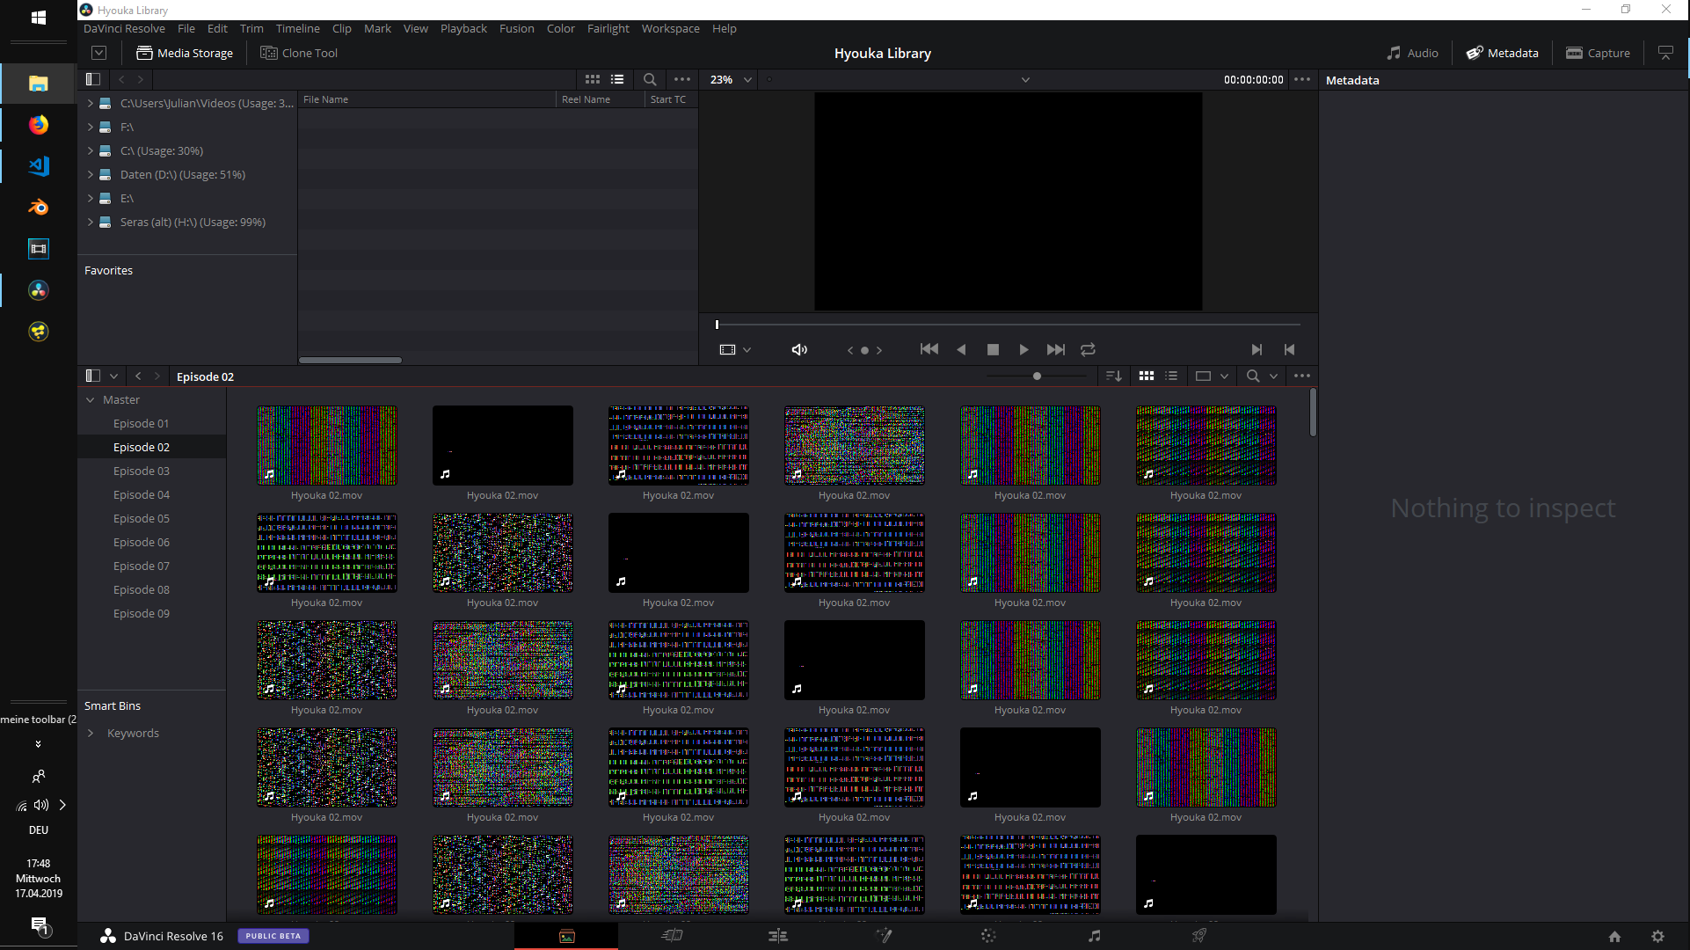Adjust the media pool thumbnail size slider
This screenshot has height=950, width=1690.
pos(1037,376)
